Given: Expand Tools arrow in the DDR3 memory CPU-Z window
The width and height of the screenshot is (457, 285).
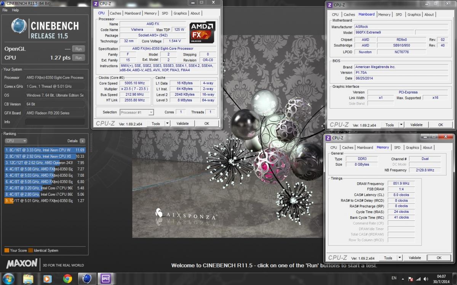Looking at the screenshot, I should click(399, 258).
